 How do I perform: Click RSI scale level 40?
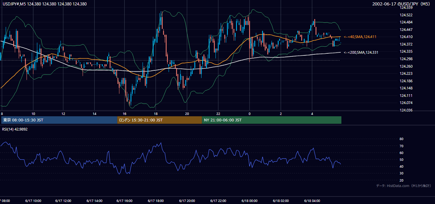point(401,166)
